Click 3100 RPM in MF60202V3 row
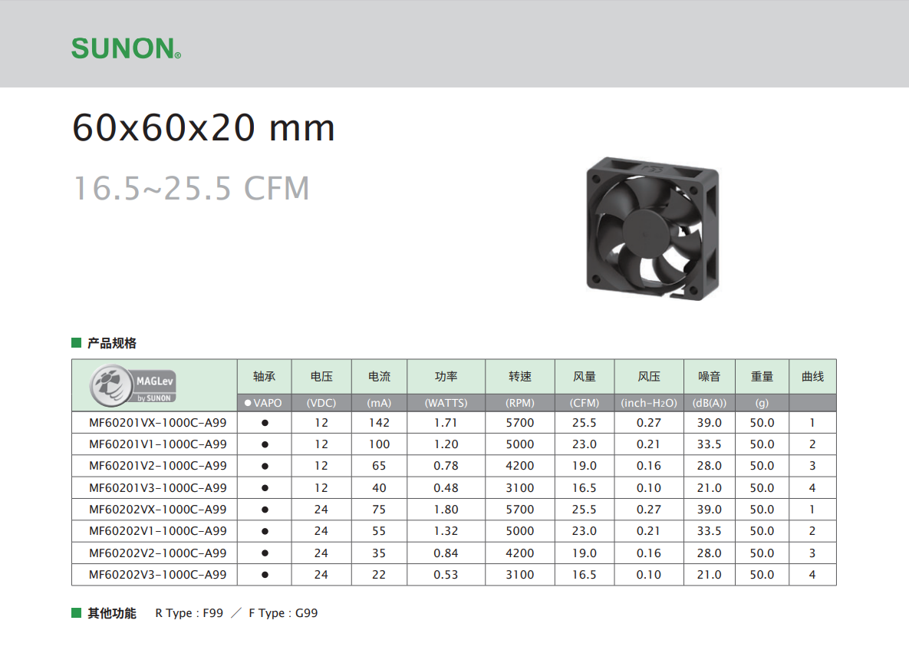This screenshot has width=909, height=660. (520, 575)
